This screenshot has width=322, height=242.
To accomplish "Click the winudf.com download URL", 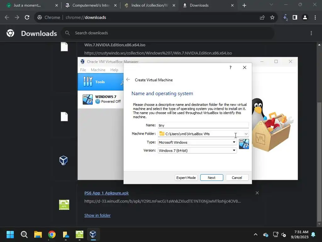I will [x=163, y=201].
